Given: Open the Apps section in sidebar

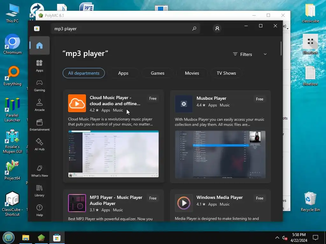Looking at the screenshot, I should (39, 66).
